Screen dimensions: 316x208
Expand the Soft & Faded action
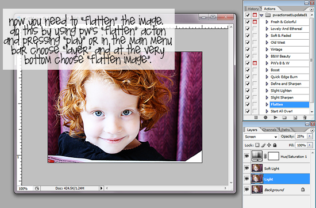[x=267, y=36]
